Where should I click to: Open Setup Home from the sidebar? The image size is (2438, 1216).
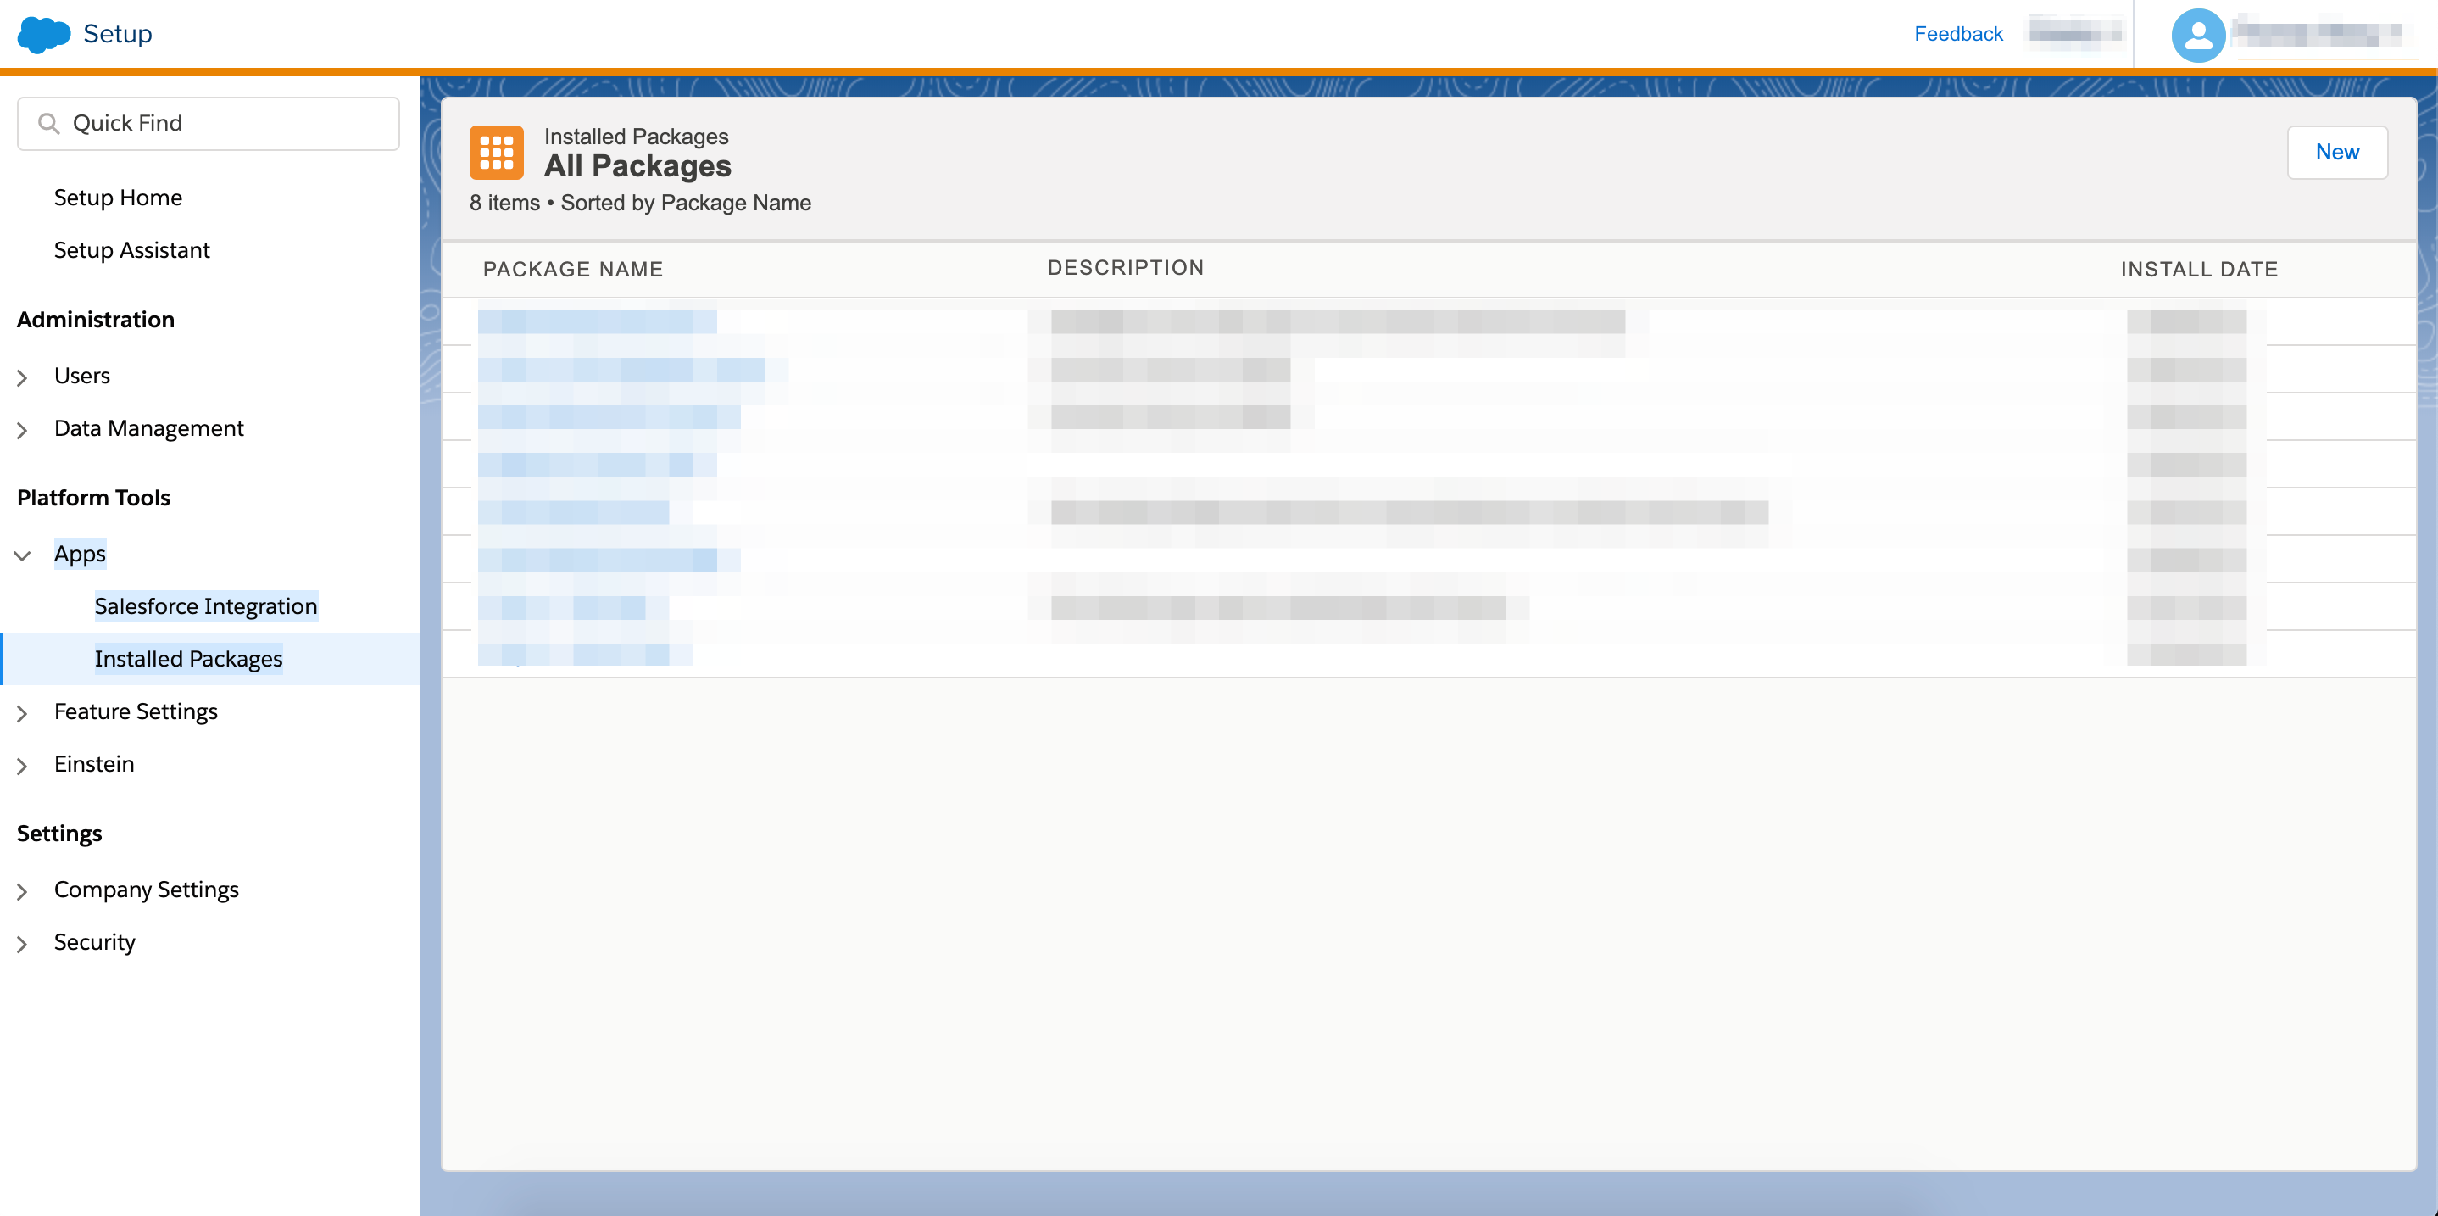pos(117,197)
